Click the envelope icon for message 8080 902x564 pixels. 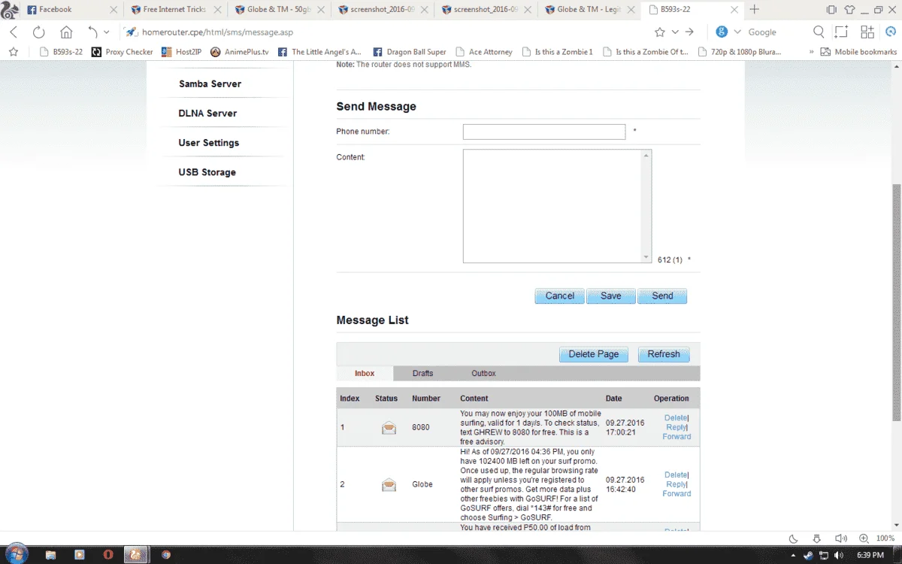click(x=389, y=428)
